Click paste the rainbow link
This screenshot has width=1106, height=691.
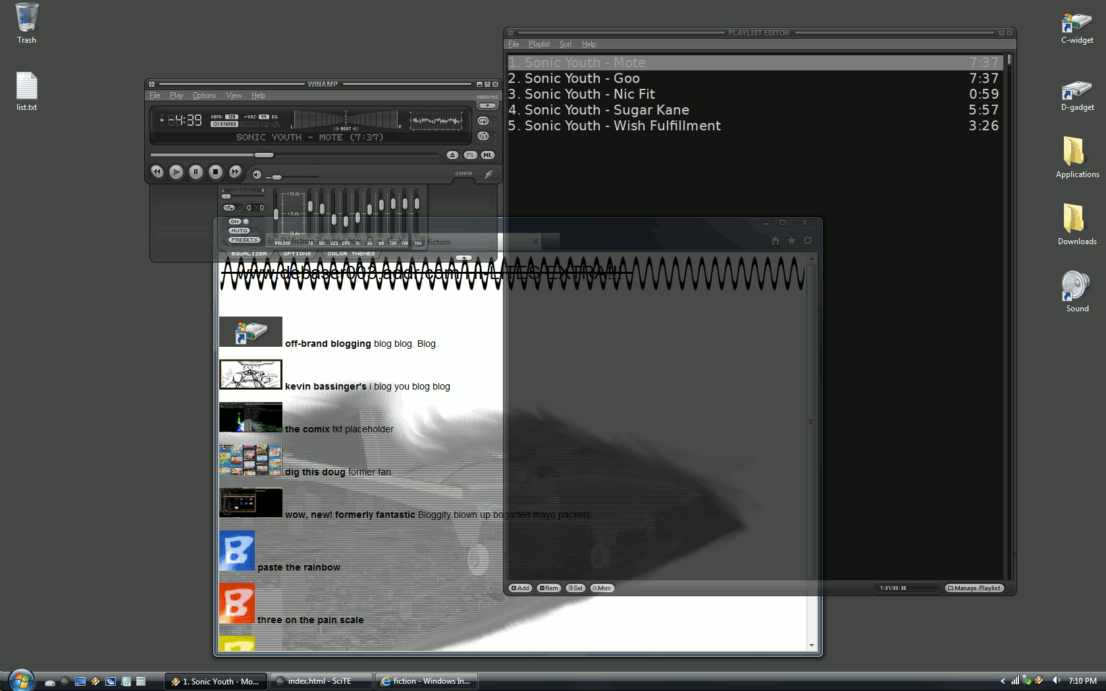[x=299, y=567]
